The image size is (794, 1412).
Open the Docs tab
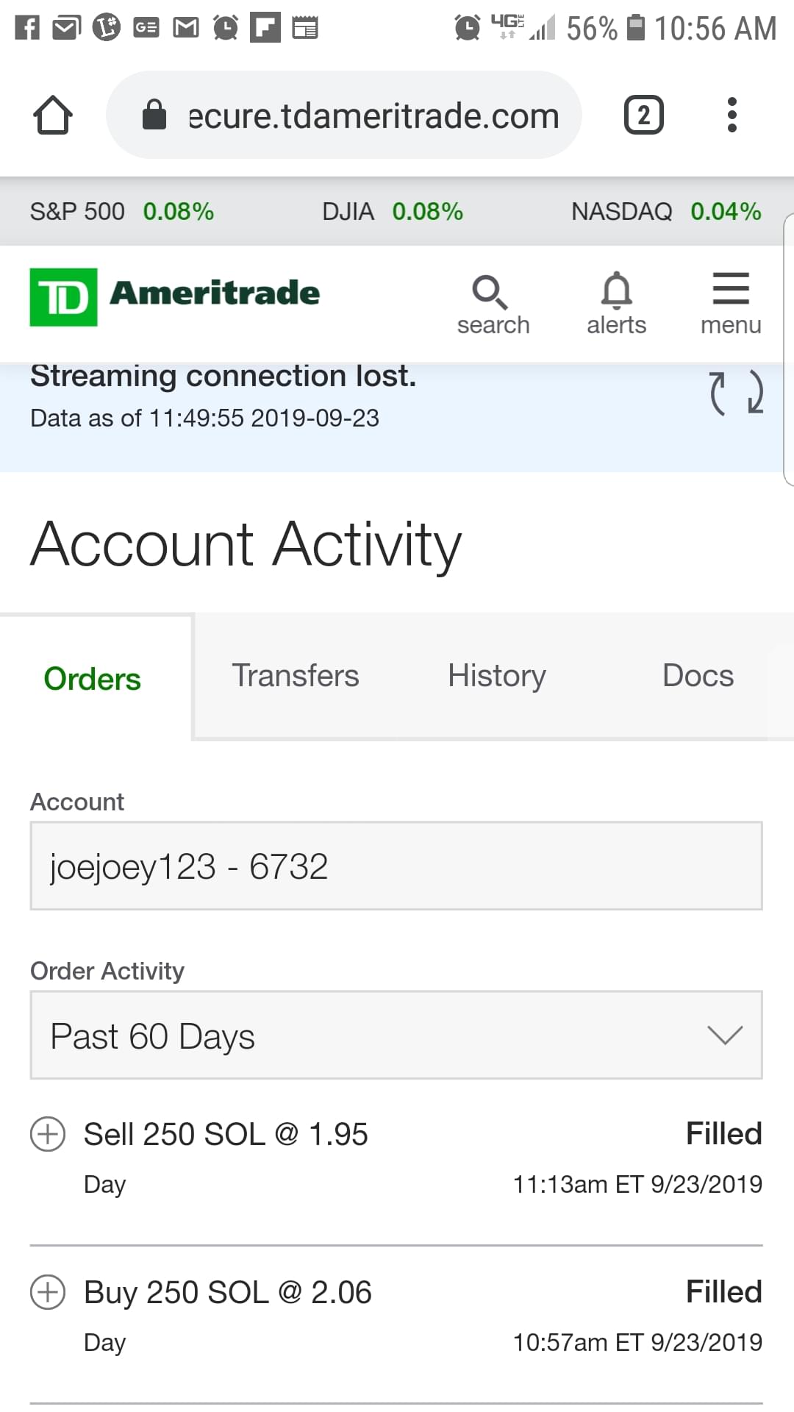coord(698,676)
